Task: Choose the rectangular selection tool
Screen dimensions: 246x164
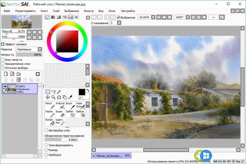Action: coord(48,92)
